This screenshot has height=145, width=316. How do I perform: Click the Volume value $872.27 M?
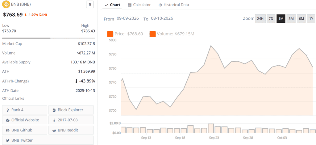[x=86, y=53]
